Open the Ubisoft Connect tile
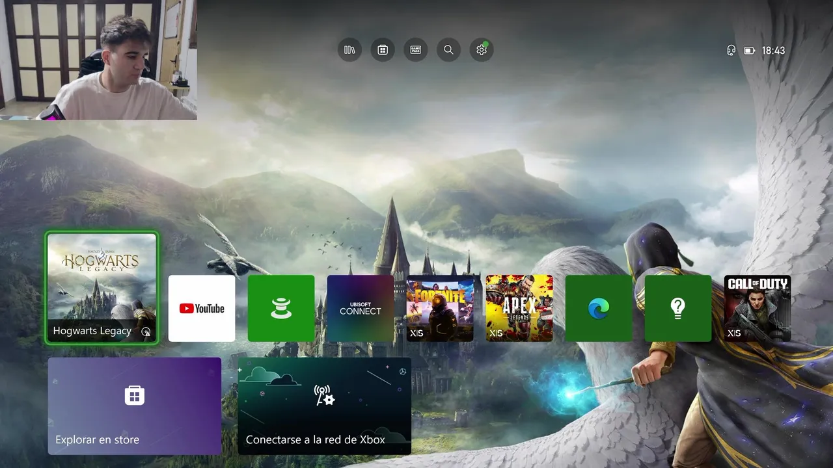The width and height of the screenshot is (833, 468). click(361, 308)
